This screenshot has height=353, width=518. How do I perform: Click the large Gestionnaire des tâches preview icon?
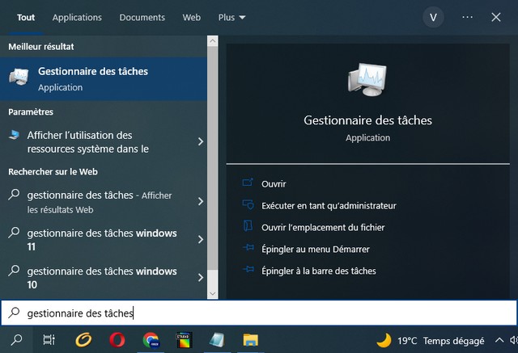(x=367, y=79)
